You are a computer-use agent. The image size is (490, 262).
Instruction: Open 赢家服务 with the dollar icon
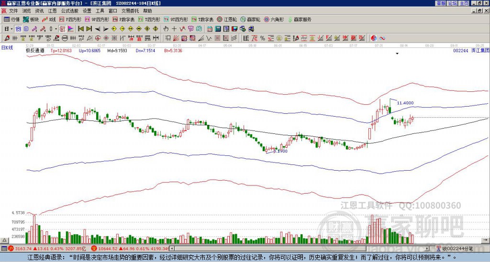click(x=300, y=19)
